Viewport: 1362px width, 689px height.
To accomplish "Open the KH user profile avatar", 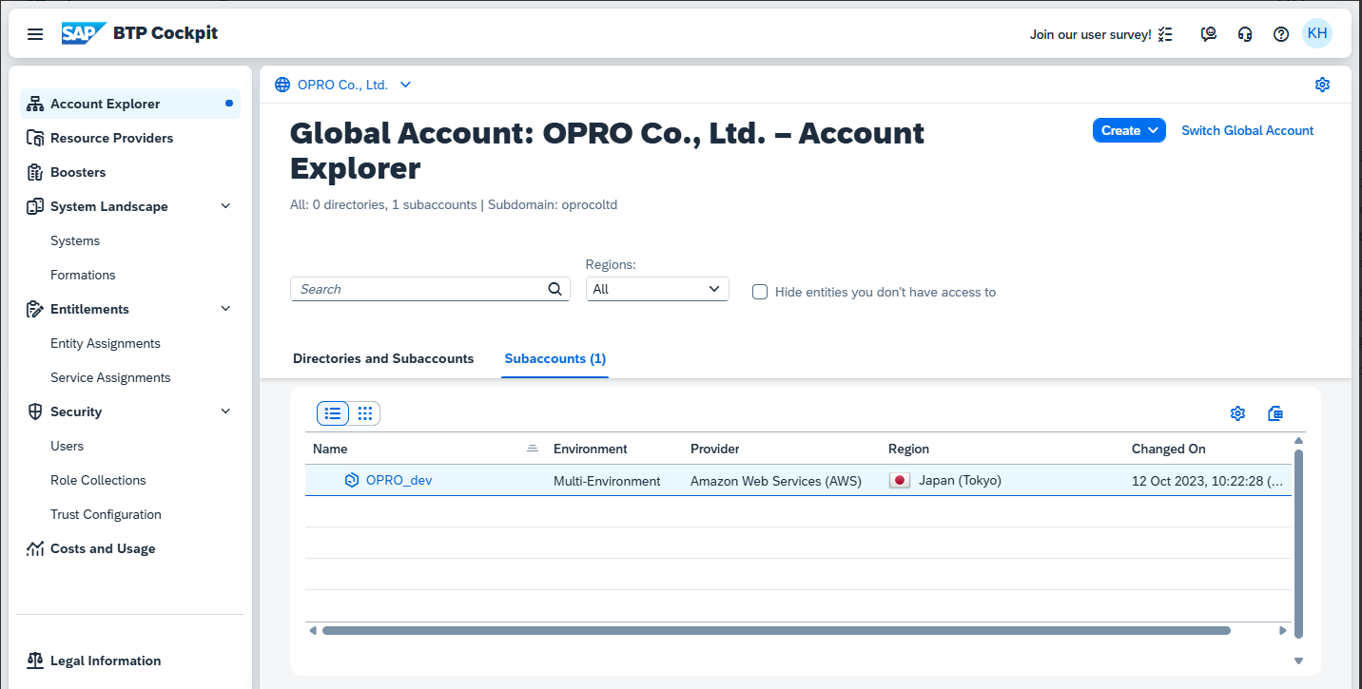I will click(x=1317, y=33).
